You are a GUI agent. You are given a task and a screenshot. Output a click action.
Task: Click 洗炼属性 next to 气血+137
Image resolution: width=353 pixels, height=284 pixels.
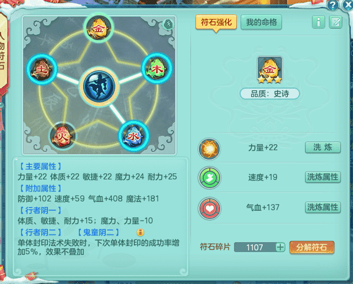[x=323, y=207]
